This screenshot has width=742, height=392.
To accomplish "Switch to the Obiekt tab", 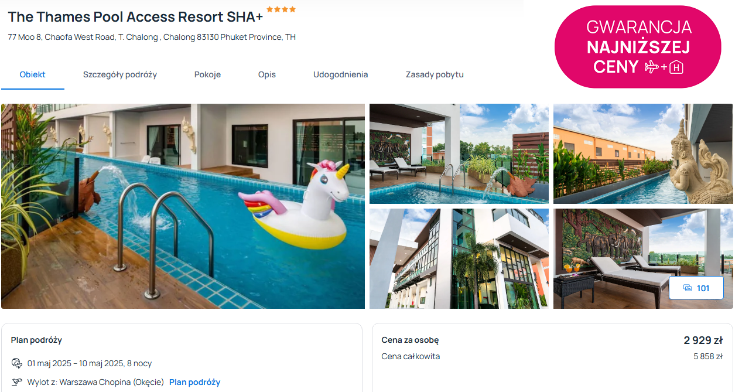I will pyautogui.click(x=33, y=74).
